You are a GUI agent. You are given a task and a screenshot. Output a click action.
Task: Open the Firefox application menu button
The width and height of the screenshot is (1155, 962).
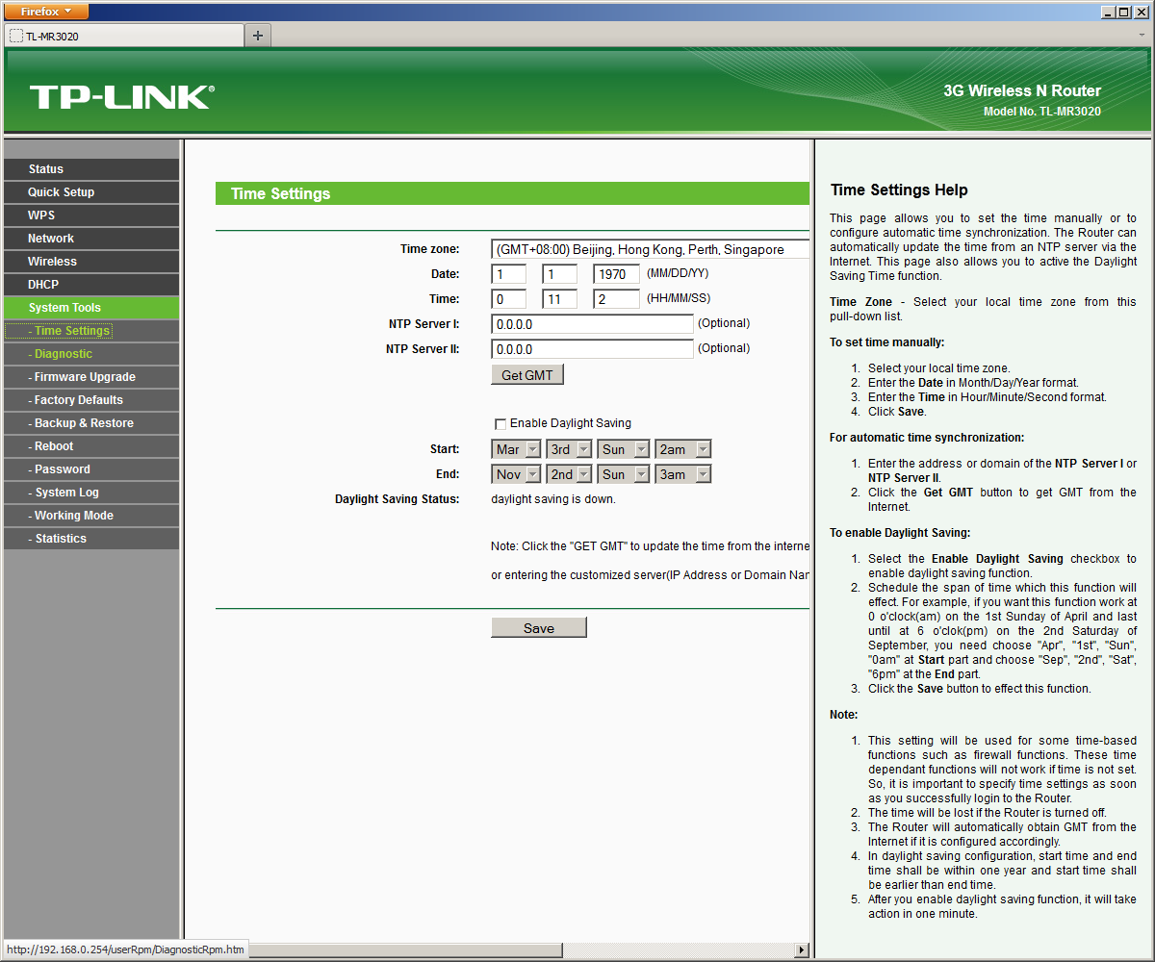click(47, 12)
